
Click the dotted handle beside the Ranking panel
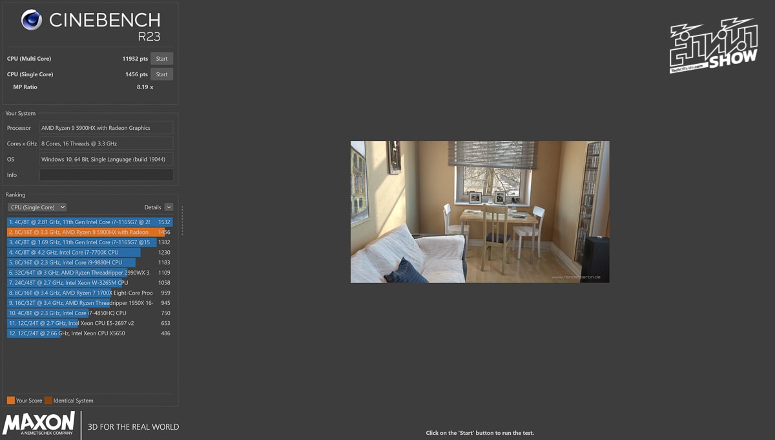[x=182, y=220]
